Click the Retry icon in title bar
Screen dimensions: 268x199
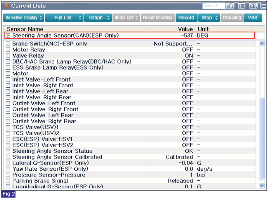click(x=253, y=6)
